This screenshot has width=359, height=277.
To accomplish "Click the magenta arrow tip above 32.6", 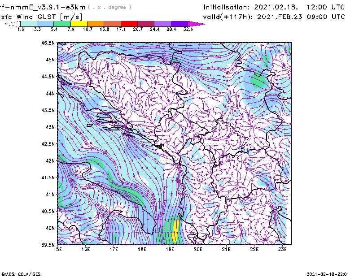I will click(x=196, y=24).
